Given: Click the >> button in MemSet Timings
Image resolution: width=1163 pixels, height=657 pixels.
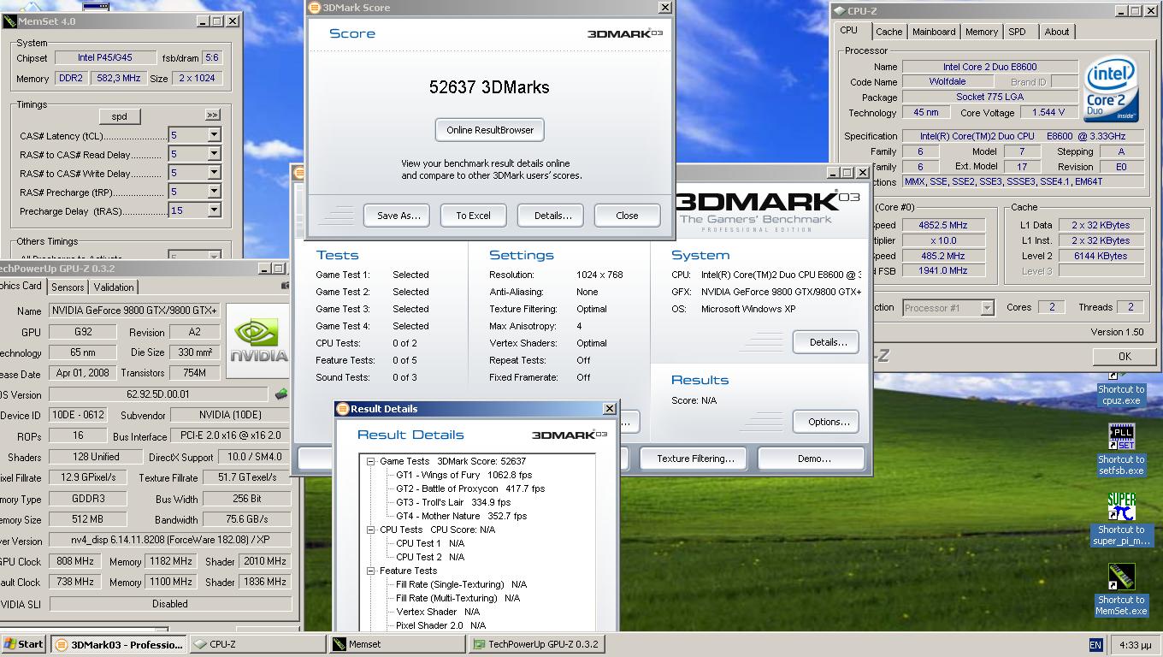Looking at the screenshot, I should (212, 115).
